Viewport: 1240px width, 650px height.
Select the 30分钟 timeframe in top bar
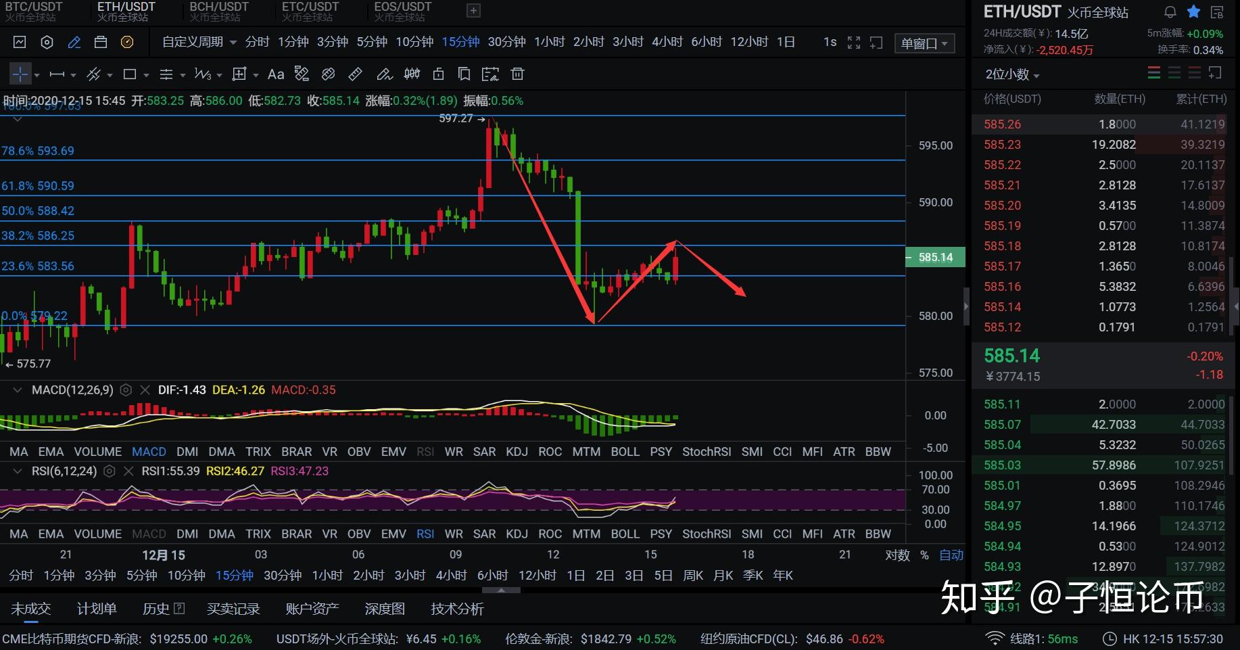(x=506, y=42)
